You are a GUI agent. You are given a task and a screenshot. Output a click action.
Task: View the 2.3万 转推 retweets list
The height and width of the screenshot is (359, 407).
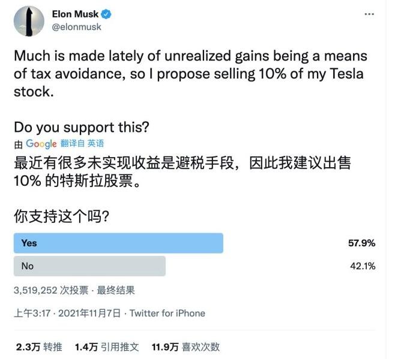coord(38,346)
